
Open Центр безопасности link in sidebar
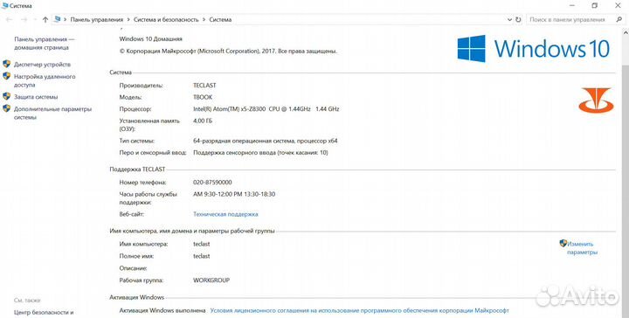coord(44,313)
